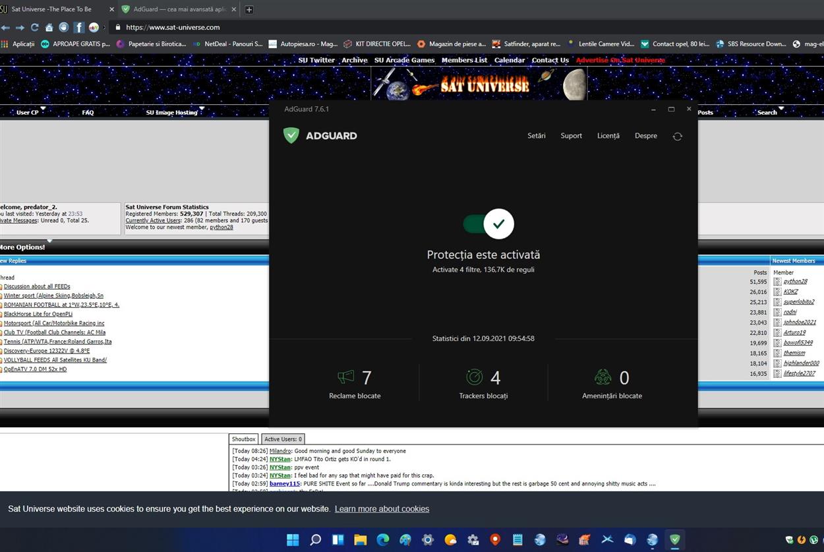Click Trackers blocați target icon

[x=475, y=377]
